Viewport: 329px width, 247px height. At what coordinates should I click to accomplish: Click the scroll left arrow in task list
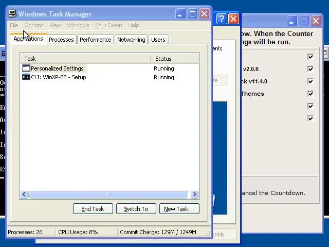[x=24, y=195]
